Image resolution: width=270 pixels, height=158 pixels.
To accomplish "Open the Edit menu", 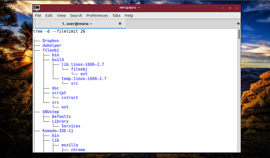I will click(x=49, y=16).
